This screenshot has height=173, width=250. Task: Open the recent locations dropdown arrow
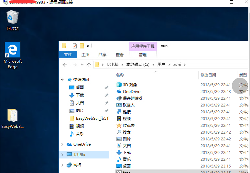coord(82,65)
